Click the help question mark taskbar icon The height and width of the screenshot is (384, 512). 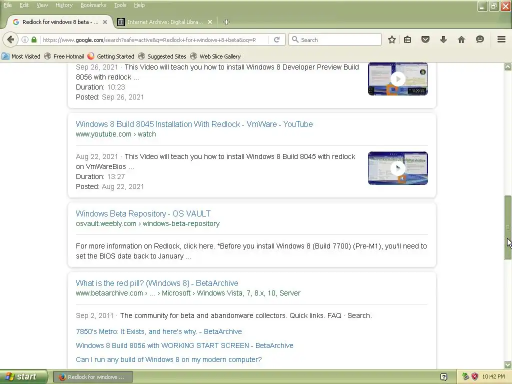444,377
